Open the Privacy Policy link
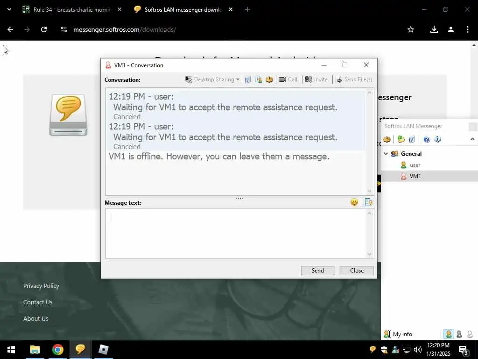 41,286
